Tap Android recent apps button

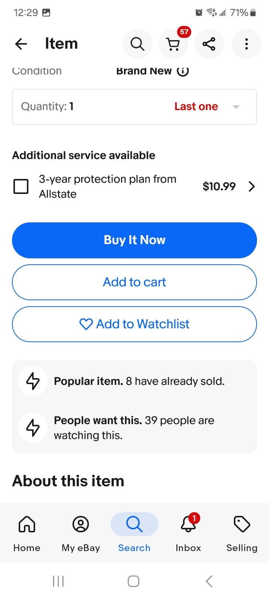pos(58,581)
